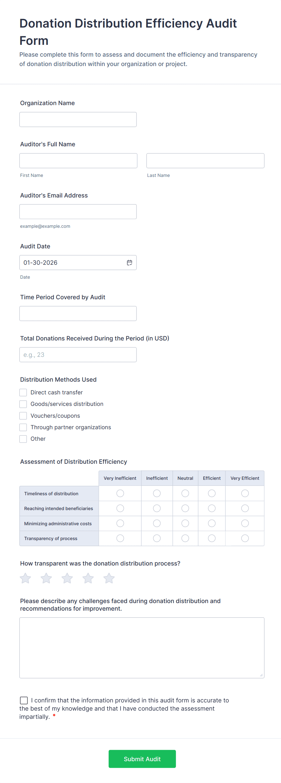Screen dimensions: 281x783
Task: Enable the Direct cash transfer checkbox
Action: (23, 392)
